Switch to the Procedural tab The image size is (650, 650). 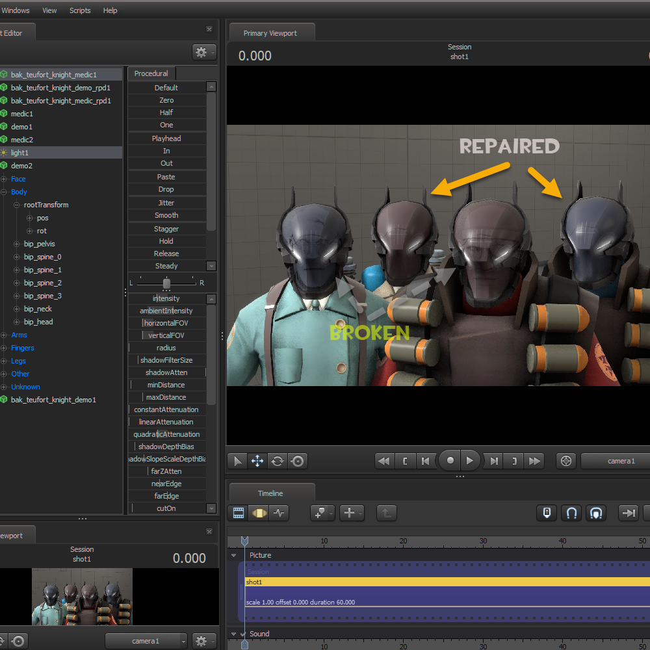coord(151,73)
